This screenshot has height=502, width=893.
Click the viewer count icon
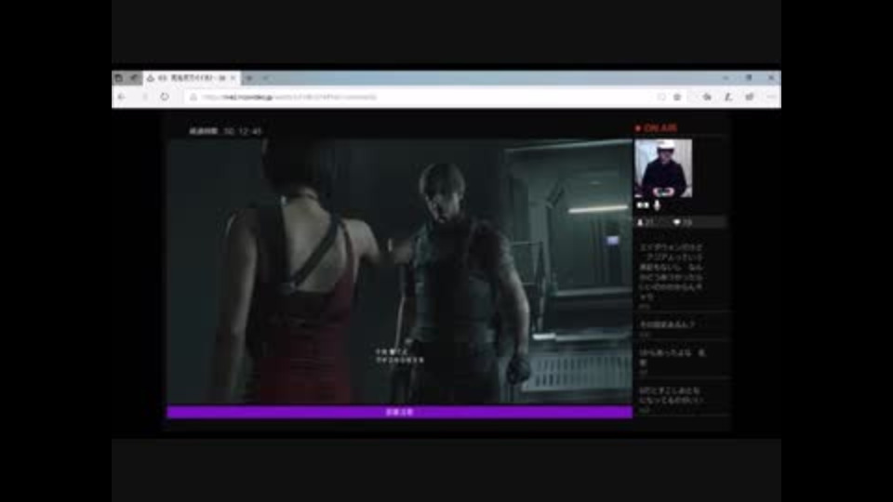[x=640, y=222]
